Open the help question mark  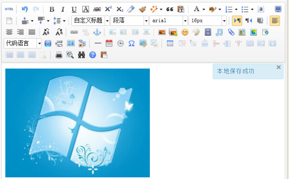point(93,55)
